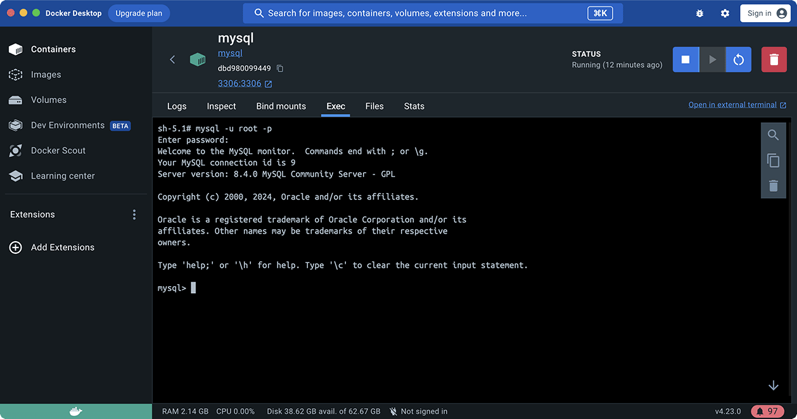Open the 3306:3306 port link

click(240, 83)
